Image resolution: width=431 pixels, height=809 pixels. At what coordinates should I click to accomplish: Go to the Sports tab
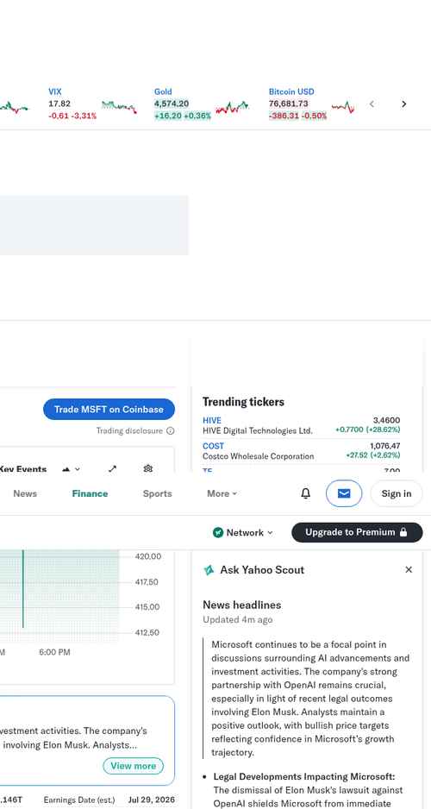pyautogui.click(x=157, y=493)
